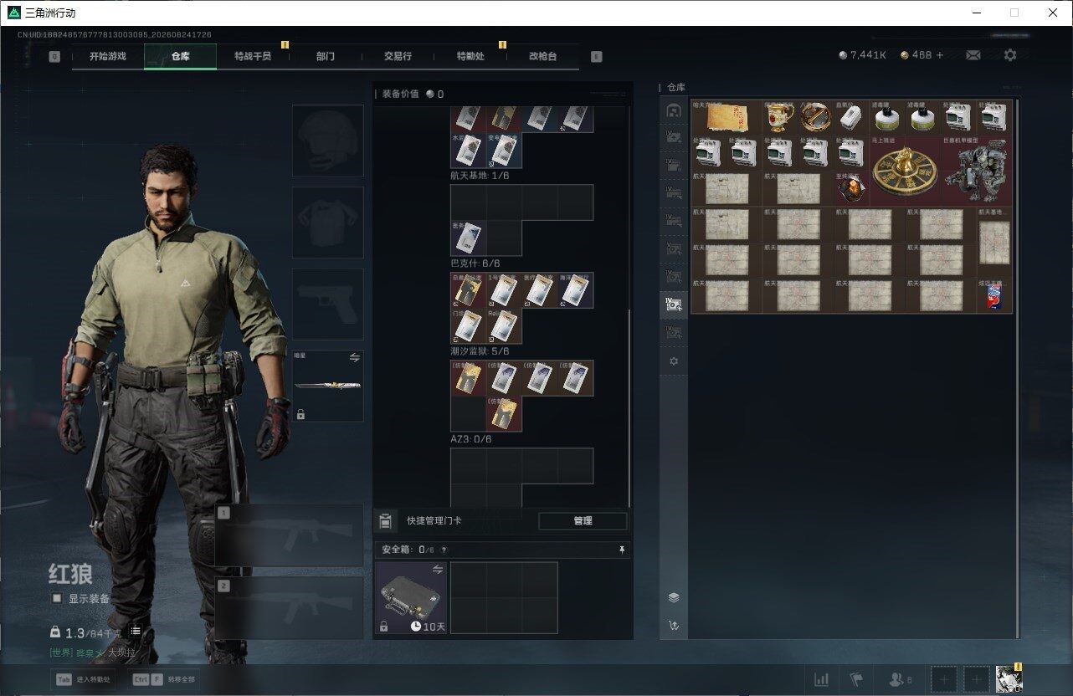Open the mail inbox icon
This screenshot has width=1073, height=696.
pos(973,55)
